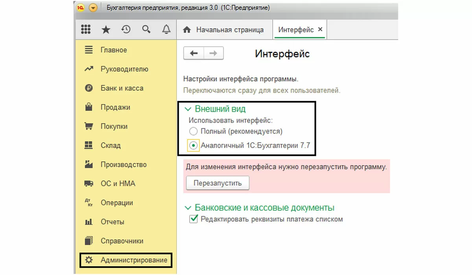This screenshot has width=472, height=275.
Task: Click the Интерфейс page heading
Action: pyautogui.click(x=282, y=54)
